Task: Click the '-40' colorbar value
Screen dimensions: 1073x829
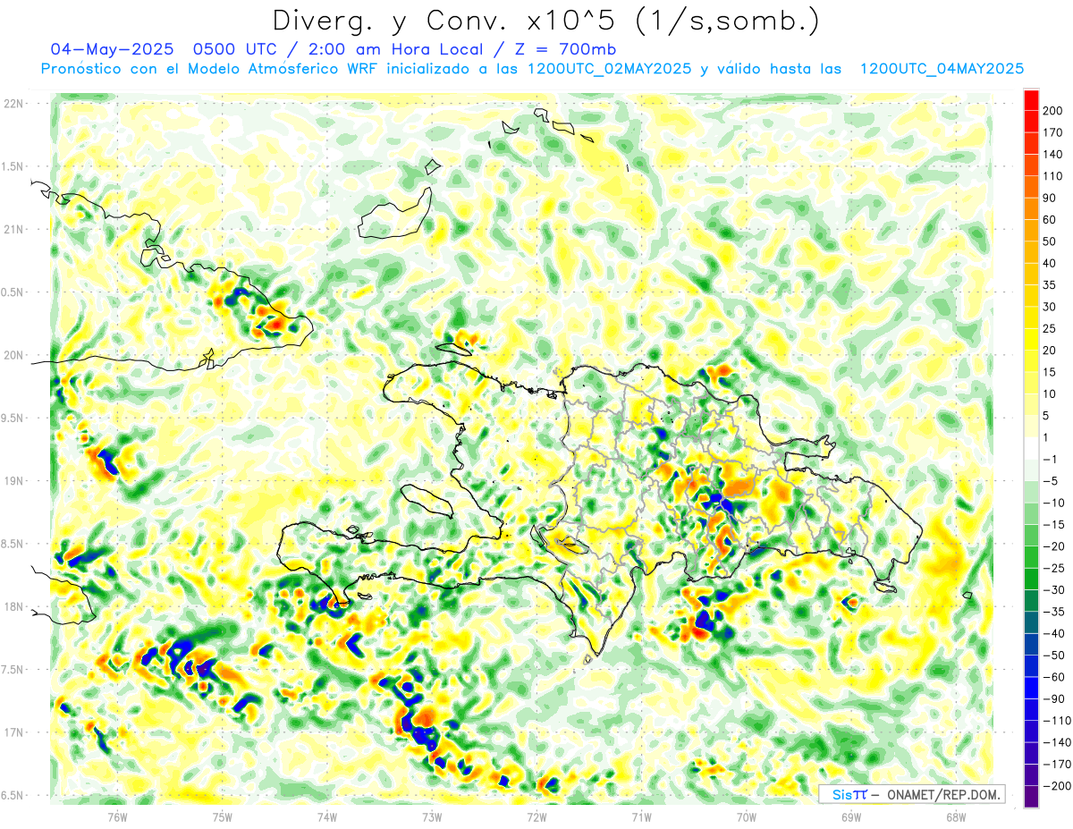Action: (1052, 633)
